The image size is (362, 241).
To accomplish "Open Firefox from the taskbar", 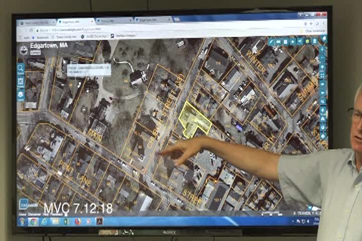I will [77, 221].
